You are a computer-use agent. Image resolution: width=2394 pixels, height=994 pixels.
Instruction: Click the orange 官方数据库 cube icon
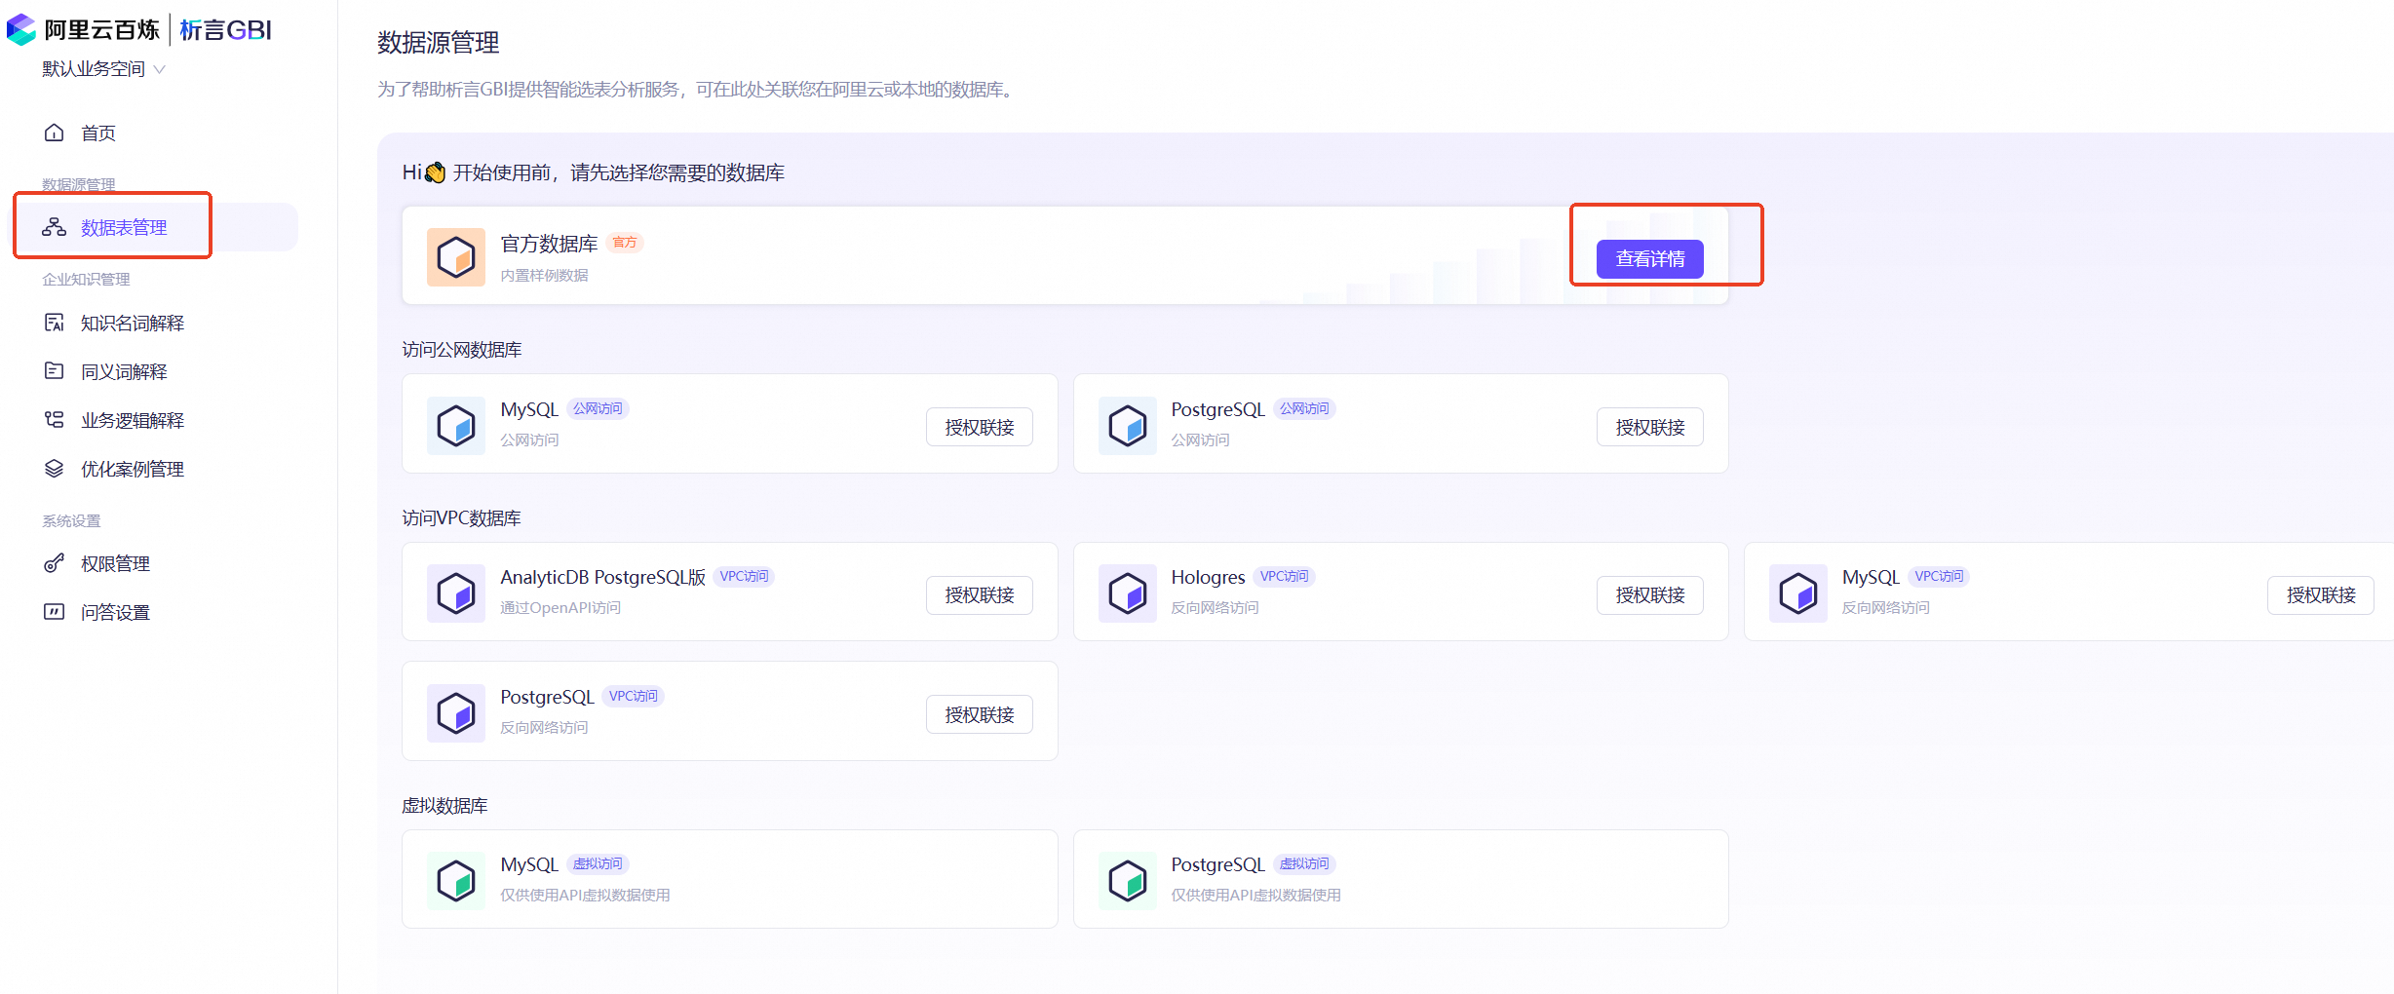tap(455, 257)
